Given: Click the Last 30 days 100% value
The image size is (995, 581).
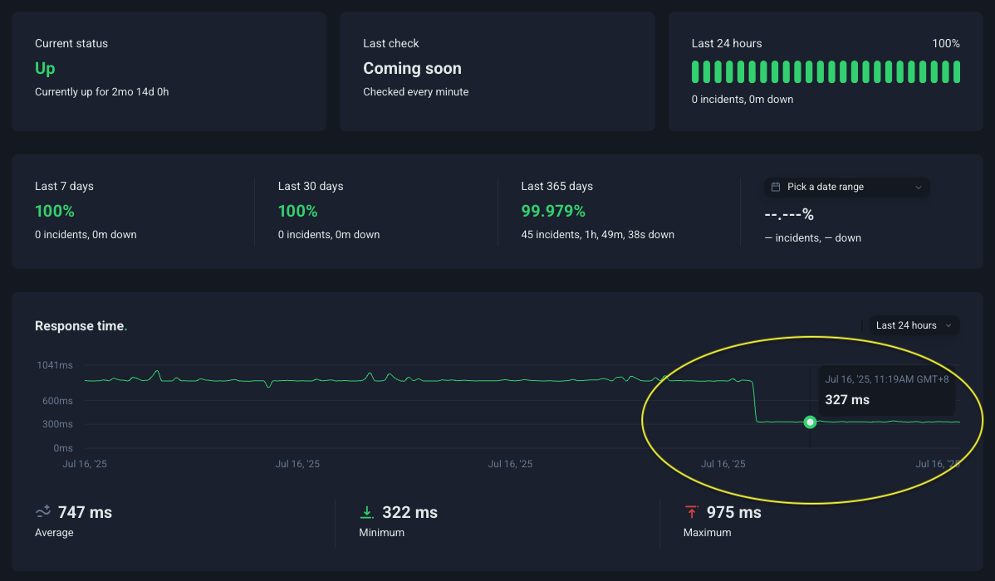Looking at the screenshot, I should tap(298, 211).
